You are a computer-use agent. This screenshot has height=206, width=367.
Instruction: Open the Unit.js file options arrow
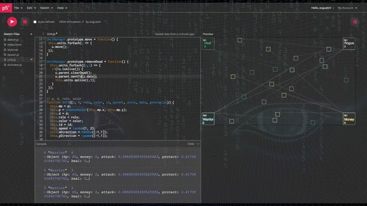(32, 60)
